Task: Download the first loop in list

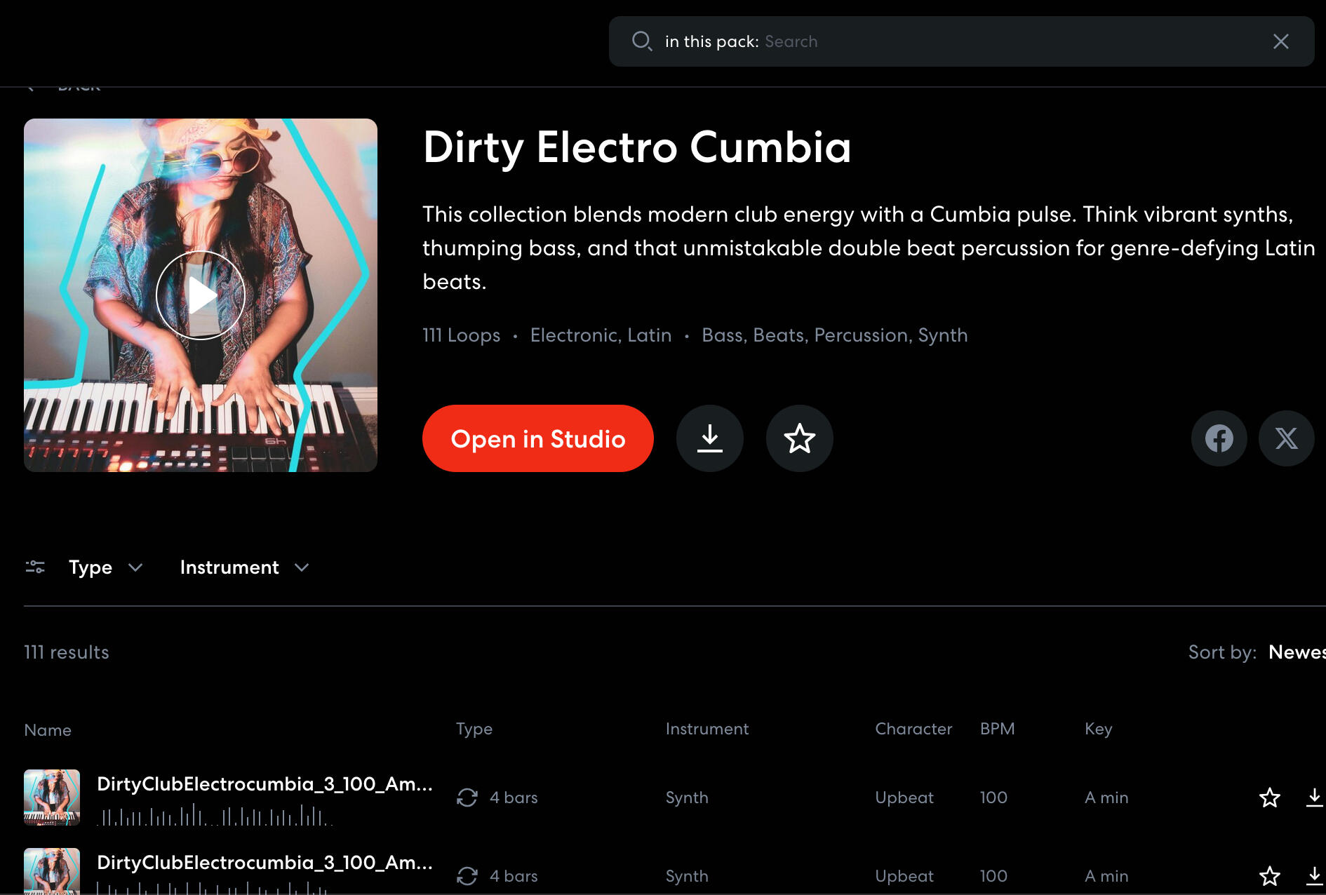Action: [1314, 798]
